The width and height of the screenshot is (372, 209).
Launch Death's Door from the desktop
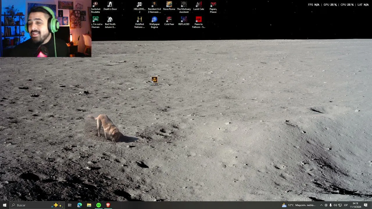tap(110, 6)
